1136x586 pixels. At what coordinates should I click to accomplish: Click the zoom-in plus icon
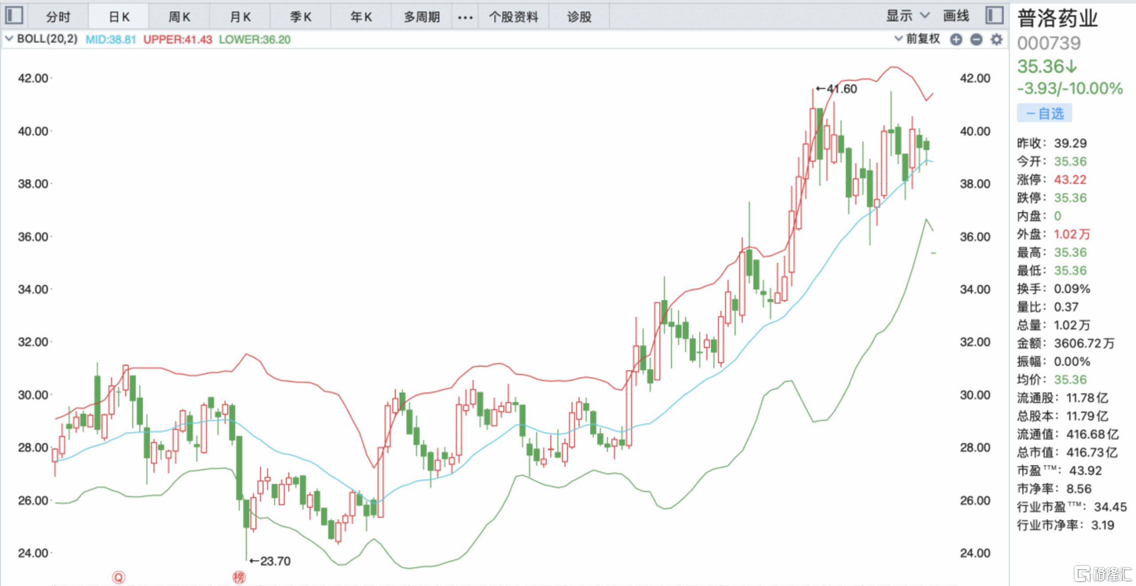pyautogui.click(x=956, y=40)
